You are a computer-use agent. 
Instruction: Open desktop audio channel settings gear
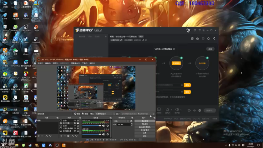(108, 134)
